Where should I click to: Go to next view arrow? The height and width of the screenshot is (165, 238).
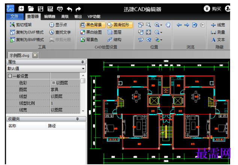(187, 25)
